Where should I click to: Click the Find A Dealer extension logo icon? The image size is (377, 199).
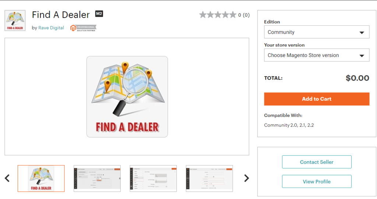15,20
